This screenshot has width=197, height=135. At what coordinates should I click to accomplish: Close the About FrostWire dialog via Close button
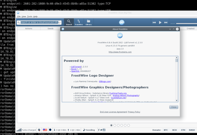pyautogui.click(x=173, y=107)
